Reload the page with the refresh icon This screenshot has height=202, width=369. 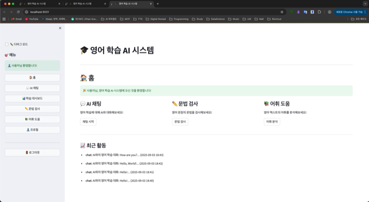(x=18, y=12)
